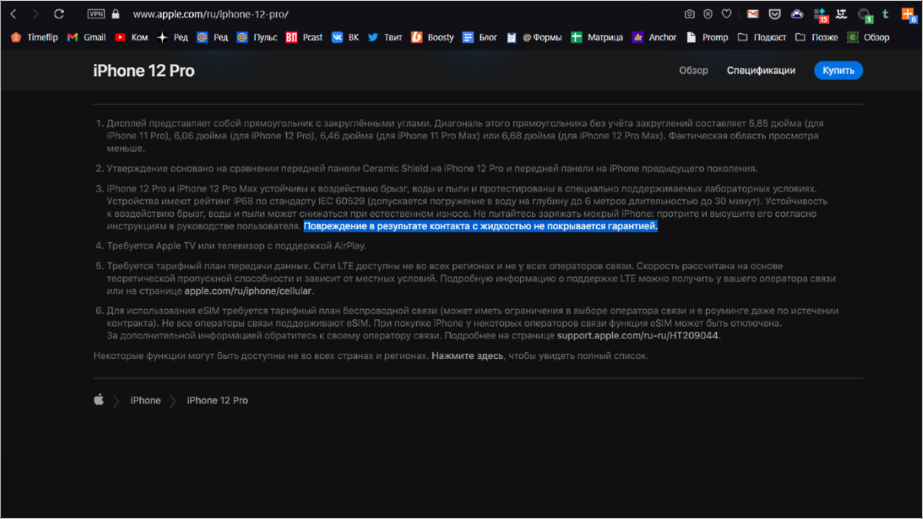This screenshot has width=923, height=519.
Task: Open extension with green 1 badge
Action: click(865, 15)
